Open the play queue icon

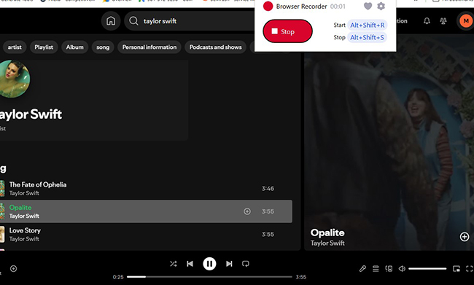point(376,268)
